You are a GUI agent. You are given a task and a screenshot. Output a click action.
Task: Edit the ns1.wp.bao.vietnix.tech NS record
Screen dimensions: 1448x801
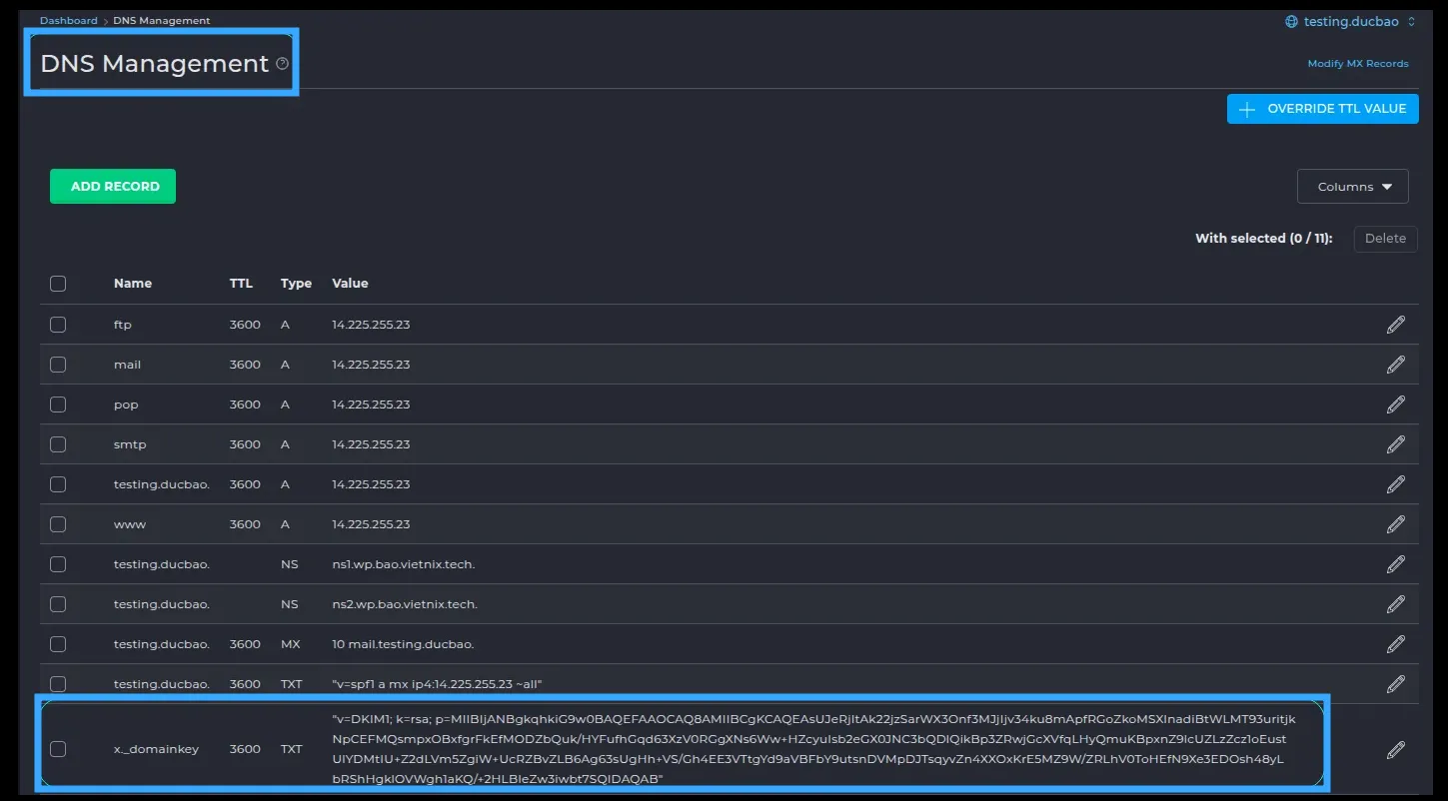(x=1395, y=564)
